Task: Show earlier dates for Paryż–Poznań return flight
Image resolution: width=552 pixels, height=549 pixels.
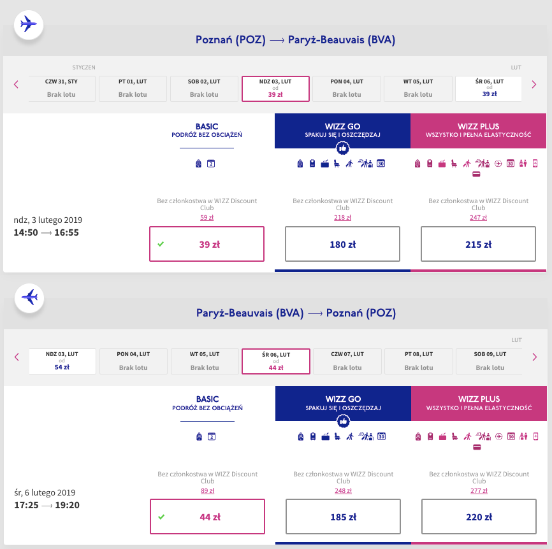Action: [17, 357]
